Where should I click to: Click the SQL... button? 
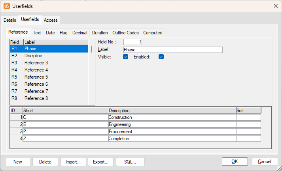(x=130, y=162)
